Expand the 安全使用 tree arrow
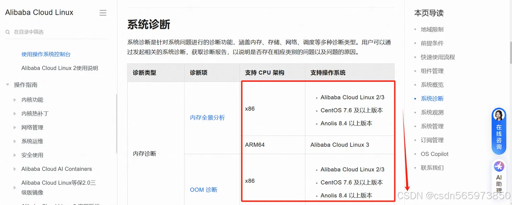The height and width of the screenshot is (205, 512). 15,155
